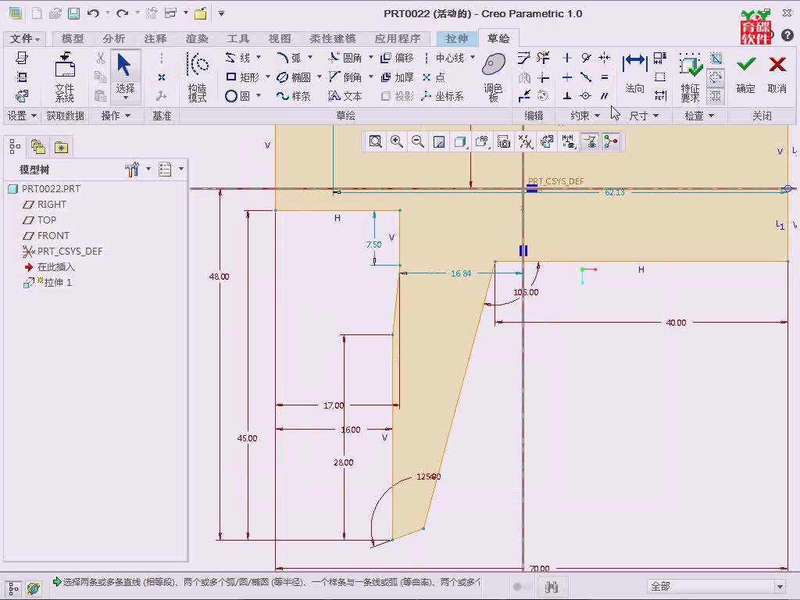The height and width of the screenshot is (600, 800).
Task: Open the 弧 tool dropdown arrow
Action: tap(310, 57)
